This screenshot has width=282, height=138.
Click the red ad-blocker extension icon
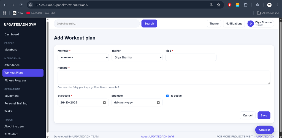pyautogui.click(x=229, y=5)
